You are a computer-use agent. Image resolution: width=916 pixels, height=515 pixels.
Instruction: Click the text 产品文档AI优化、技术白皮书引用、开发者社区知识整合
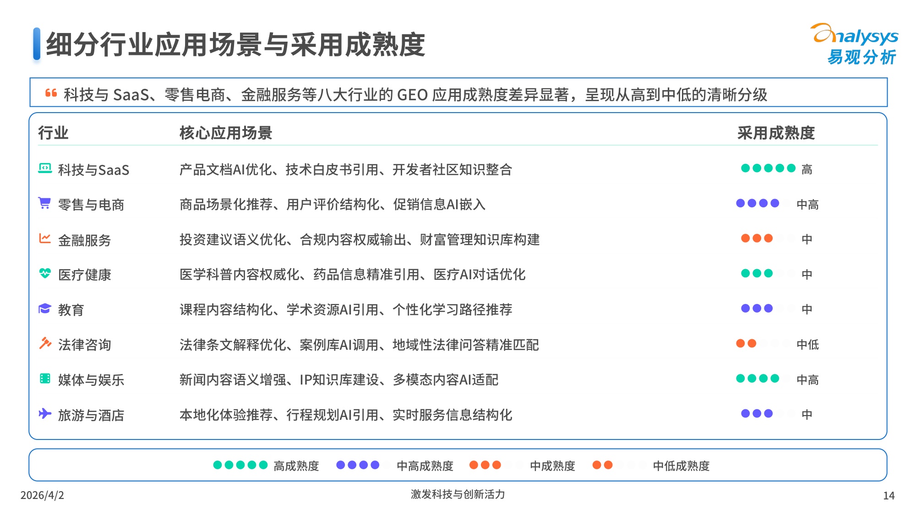(x=346, y=169)
